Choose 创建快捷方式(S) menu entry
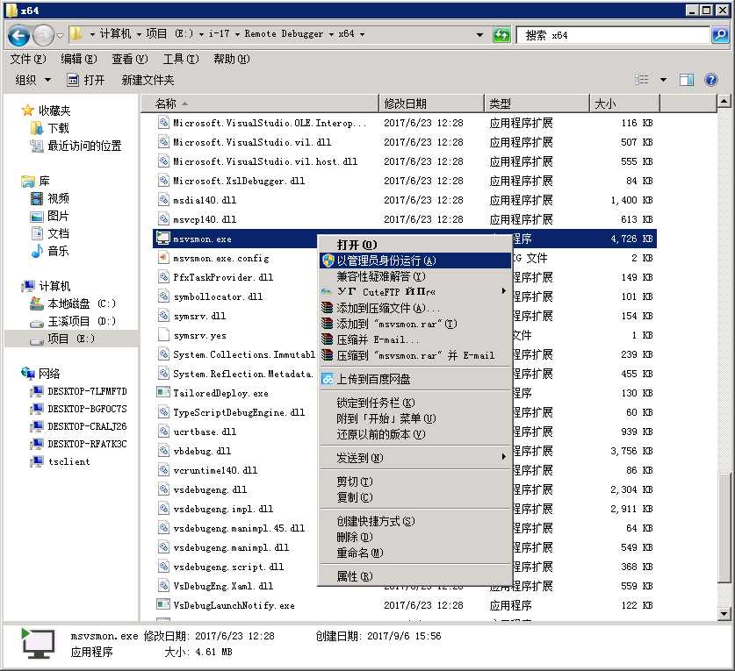Viewport: 735px width, 671px height. coord(414,521)
